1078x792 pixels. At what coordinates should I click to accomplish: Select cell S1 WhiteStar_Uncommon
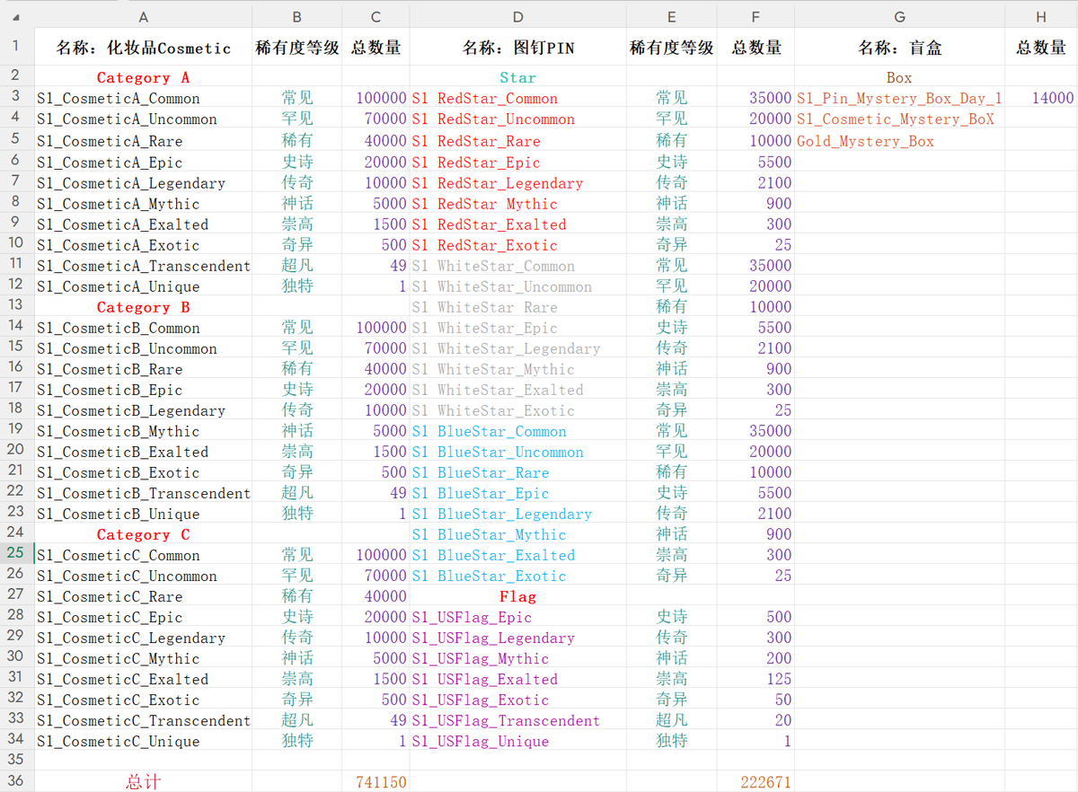pos(518,286)
